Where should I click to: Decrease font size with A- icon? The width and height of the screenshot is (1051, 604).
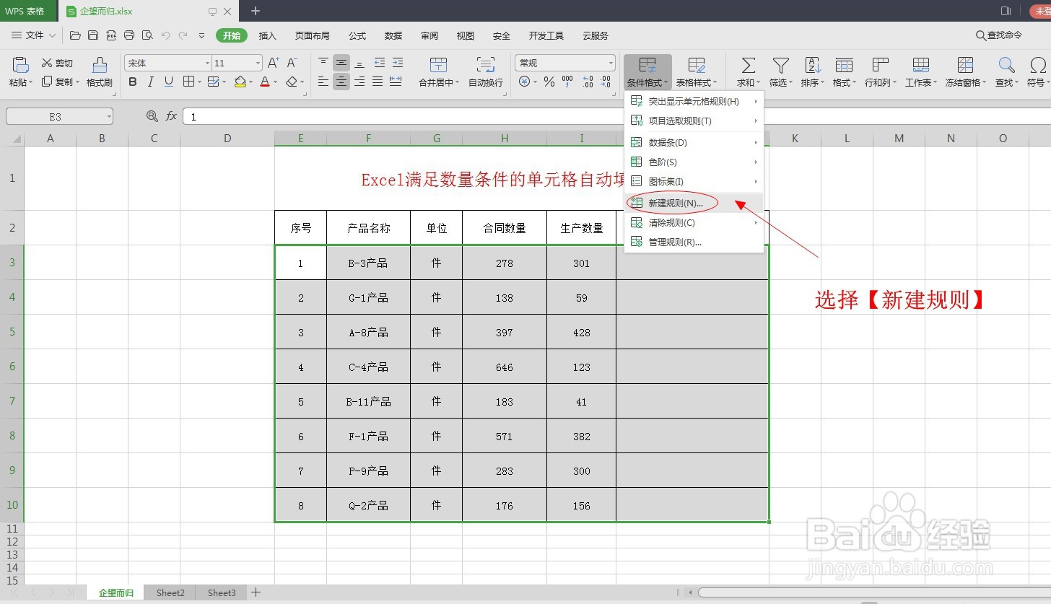[x=292, y=64]
